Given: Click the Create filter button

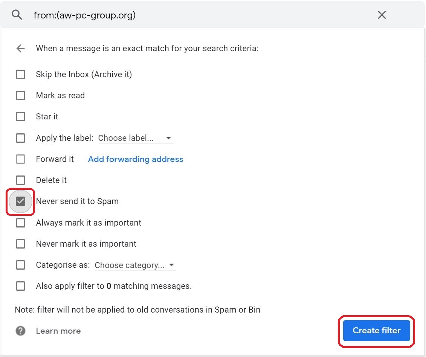Looking at the screenshot, I should click(376, 330).
